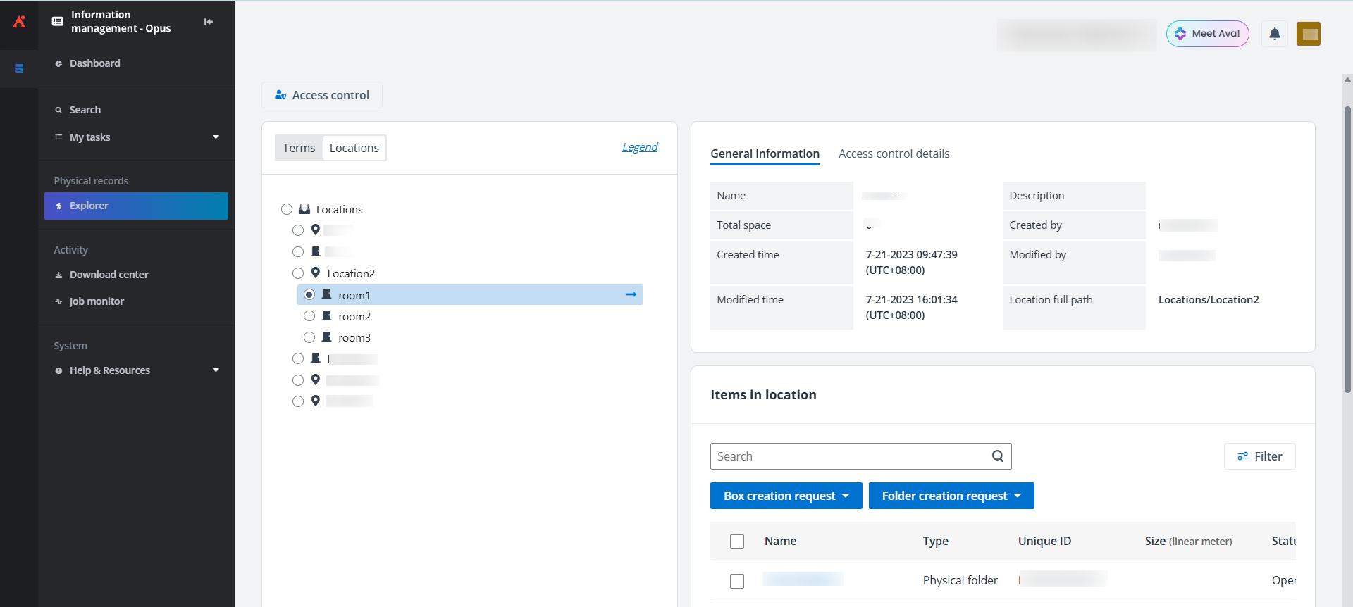Click the Filter button
Screen dimensions: 1353x607
pos(1260,456)
